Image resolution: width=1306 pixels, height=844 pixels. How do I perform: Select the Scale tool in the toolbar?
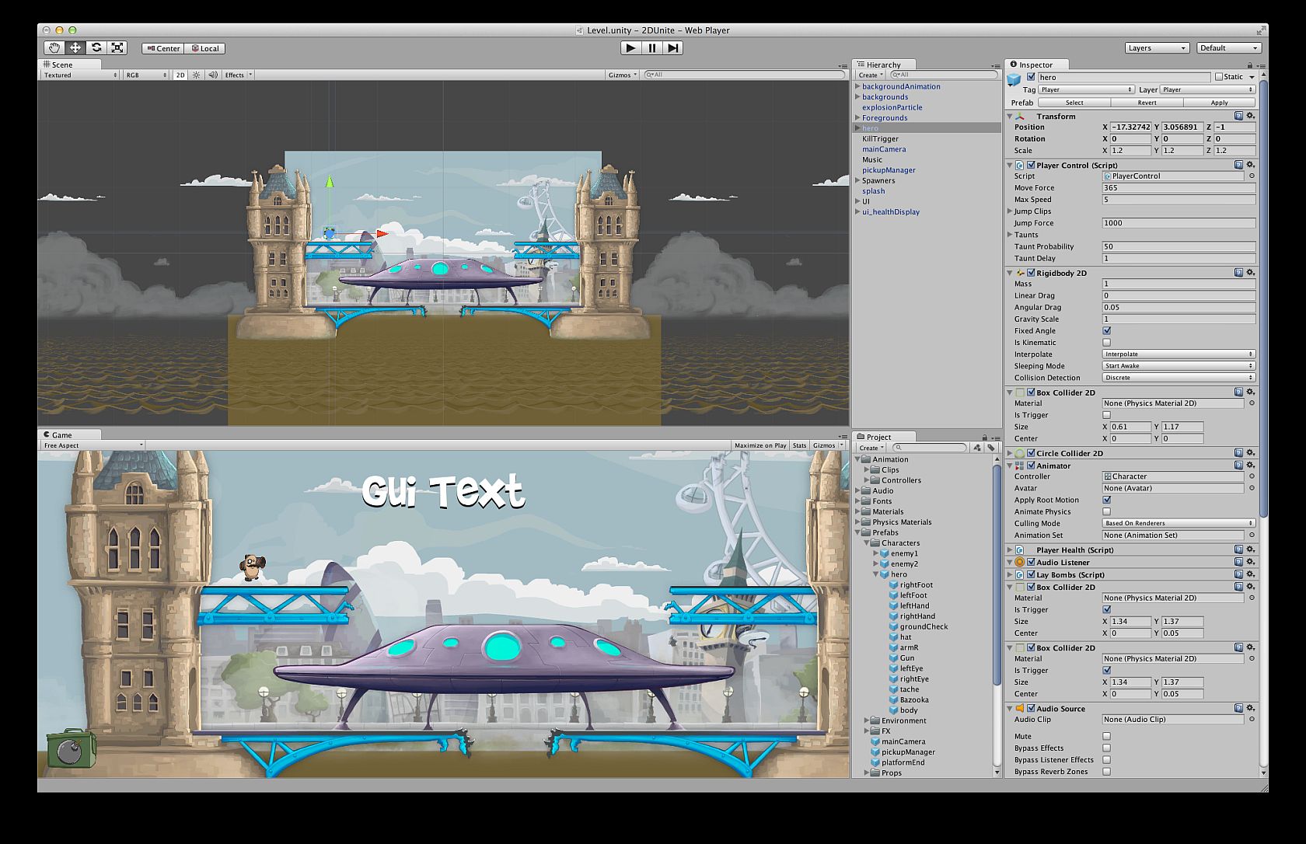117,48
